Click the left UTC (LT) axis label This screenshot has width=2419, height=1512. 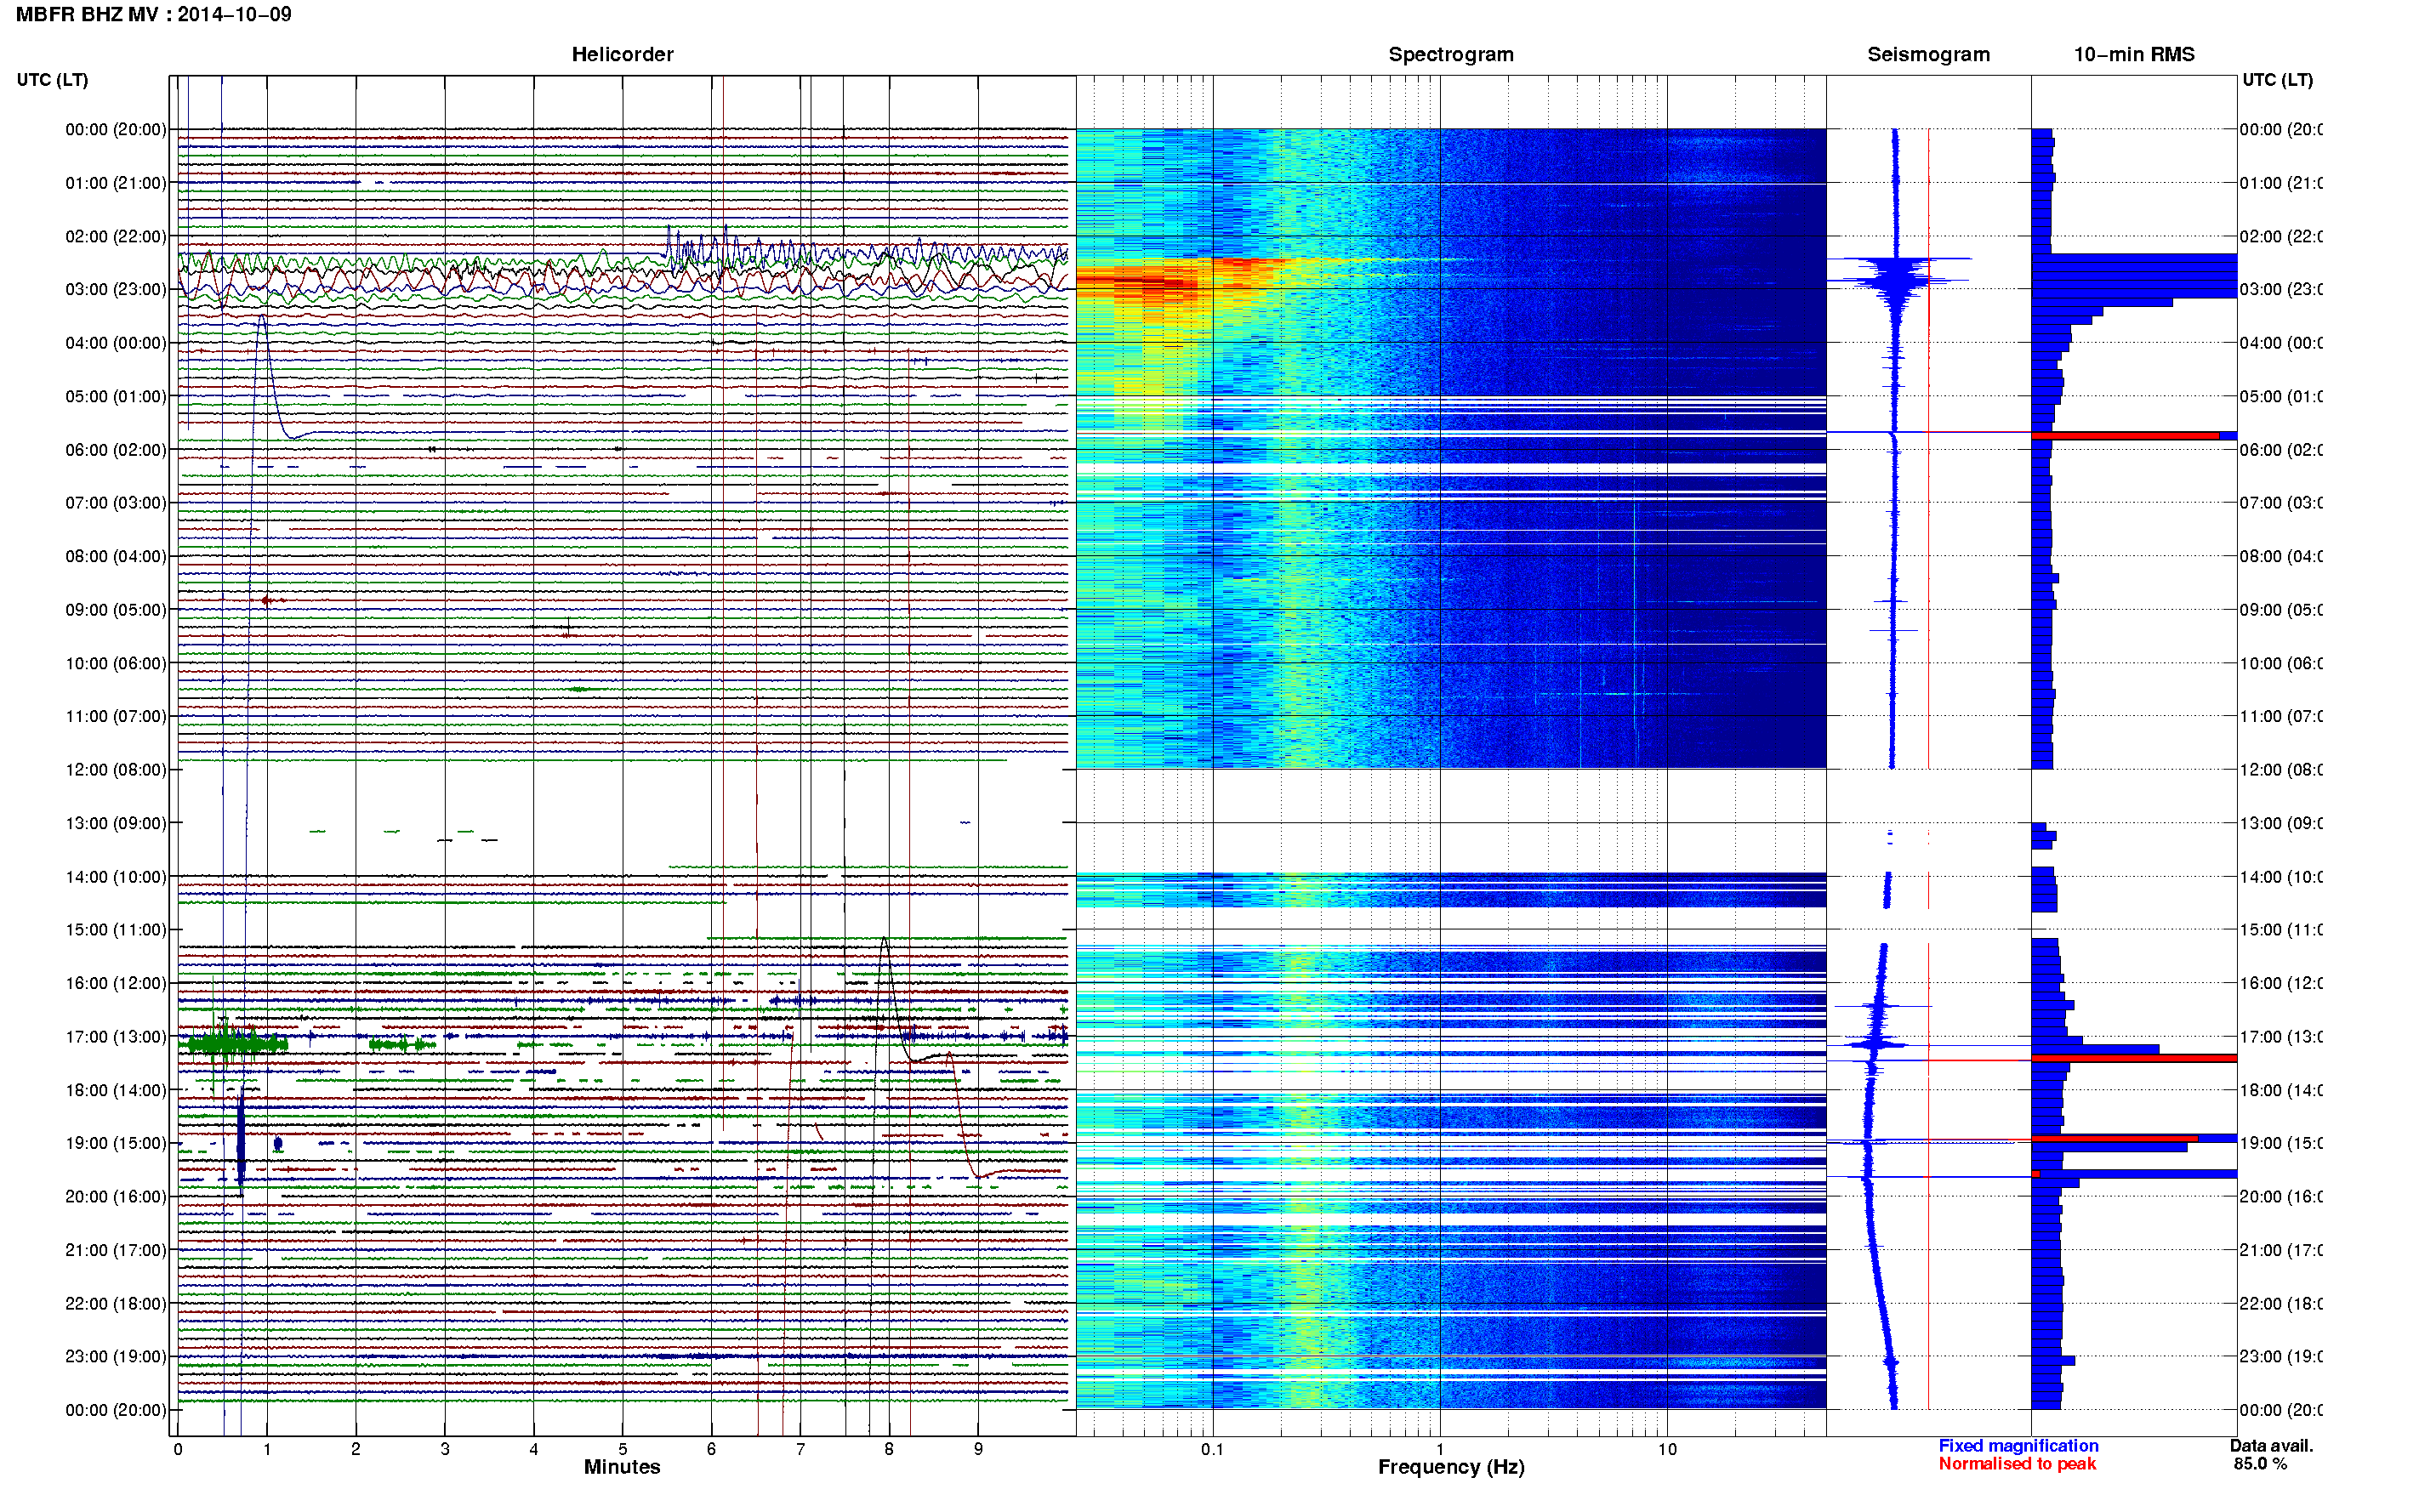click(52, 80)
